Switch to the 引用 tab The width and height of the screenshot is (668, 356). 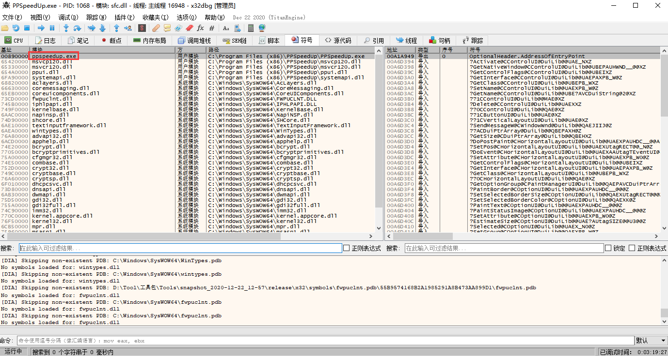[374, 41]
